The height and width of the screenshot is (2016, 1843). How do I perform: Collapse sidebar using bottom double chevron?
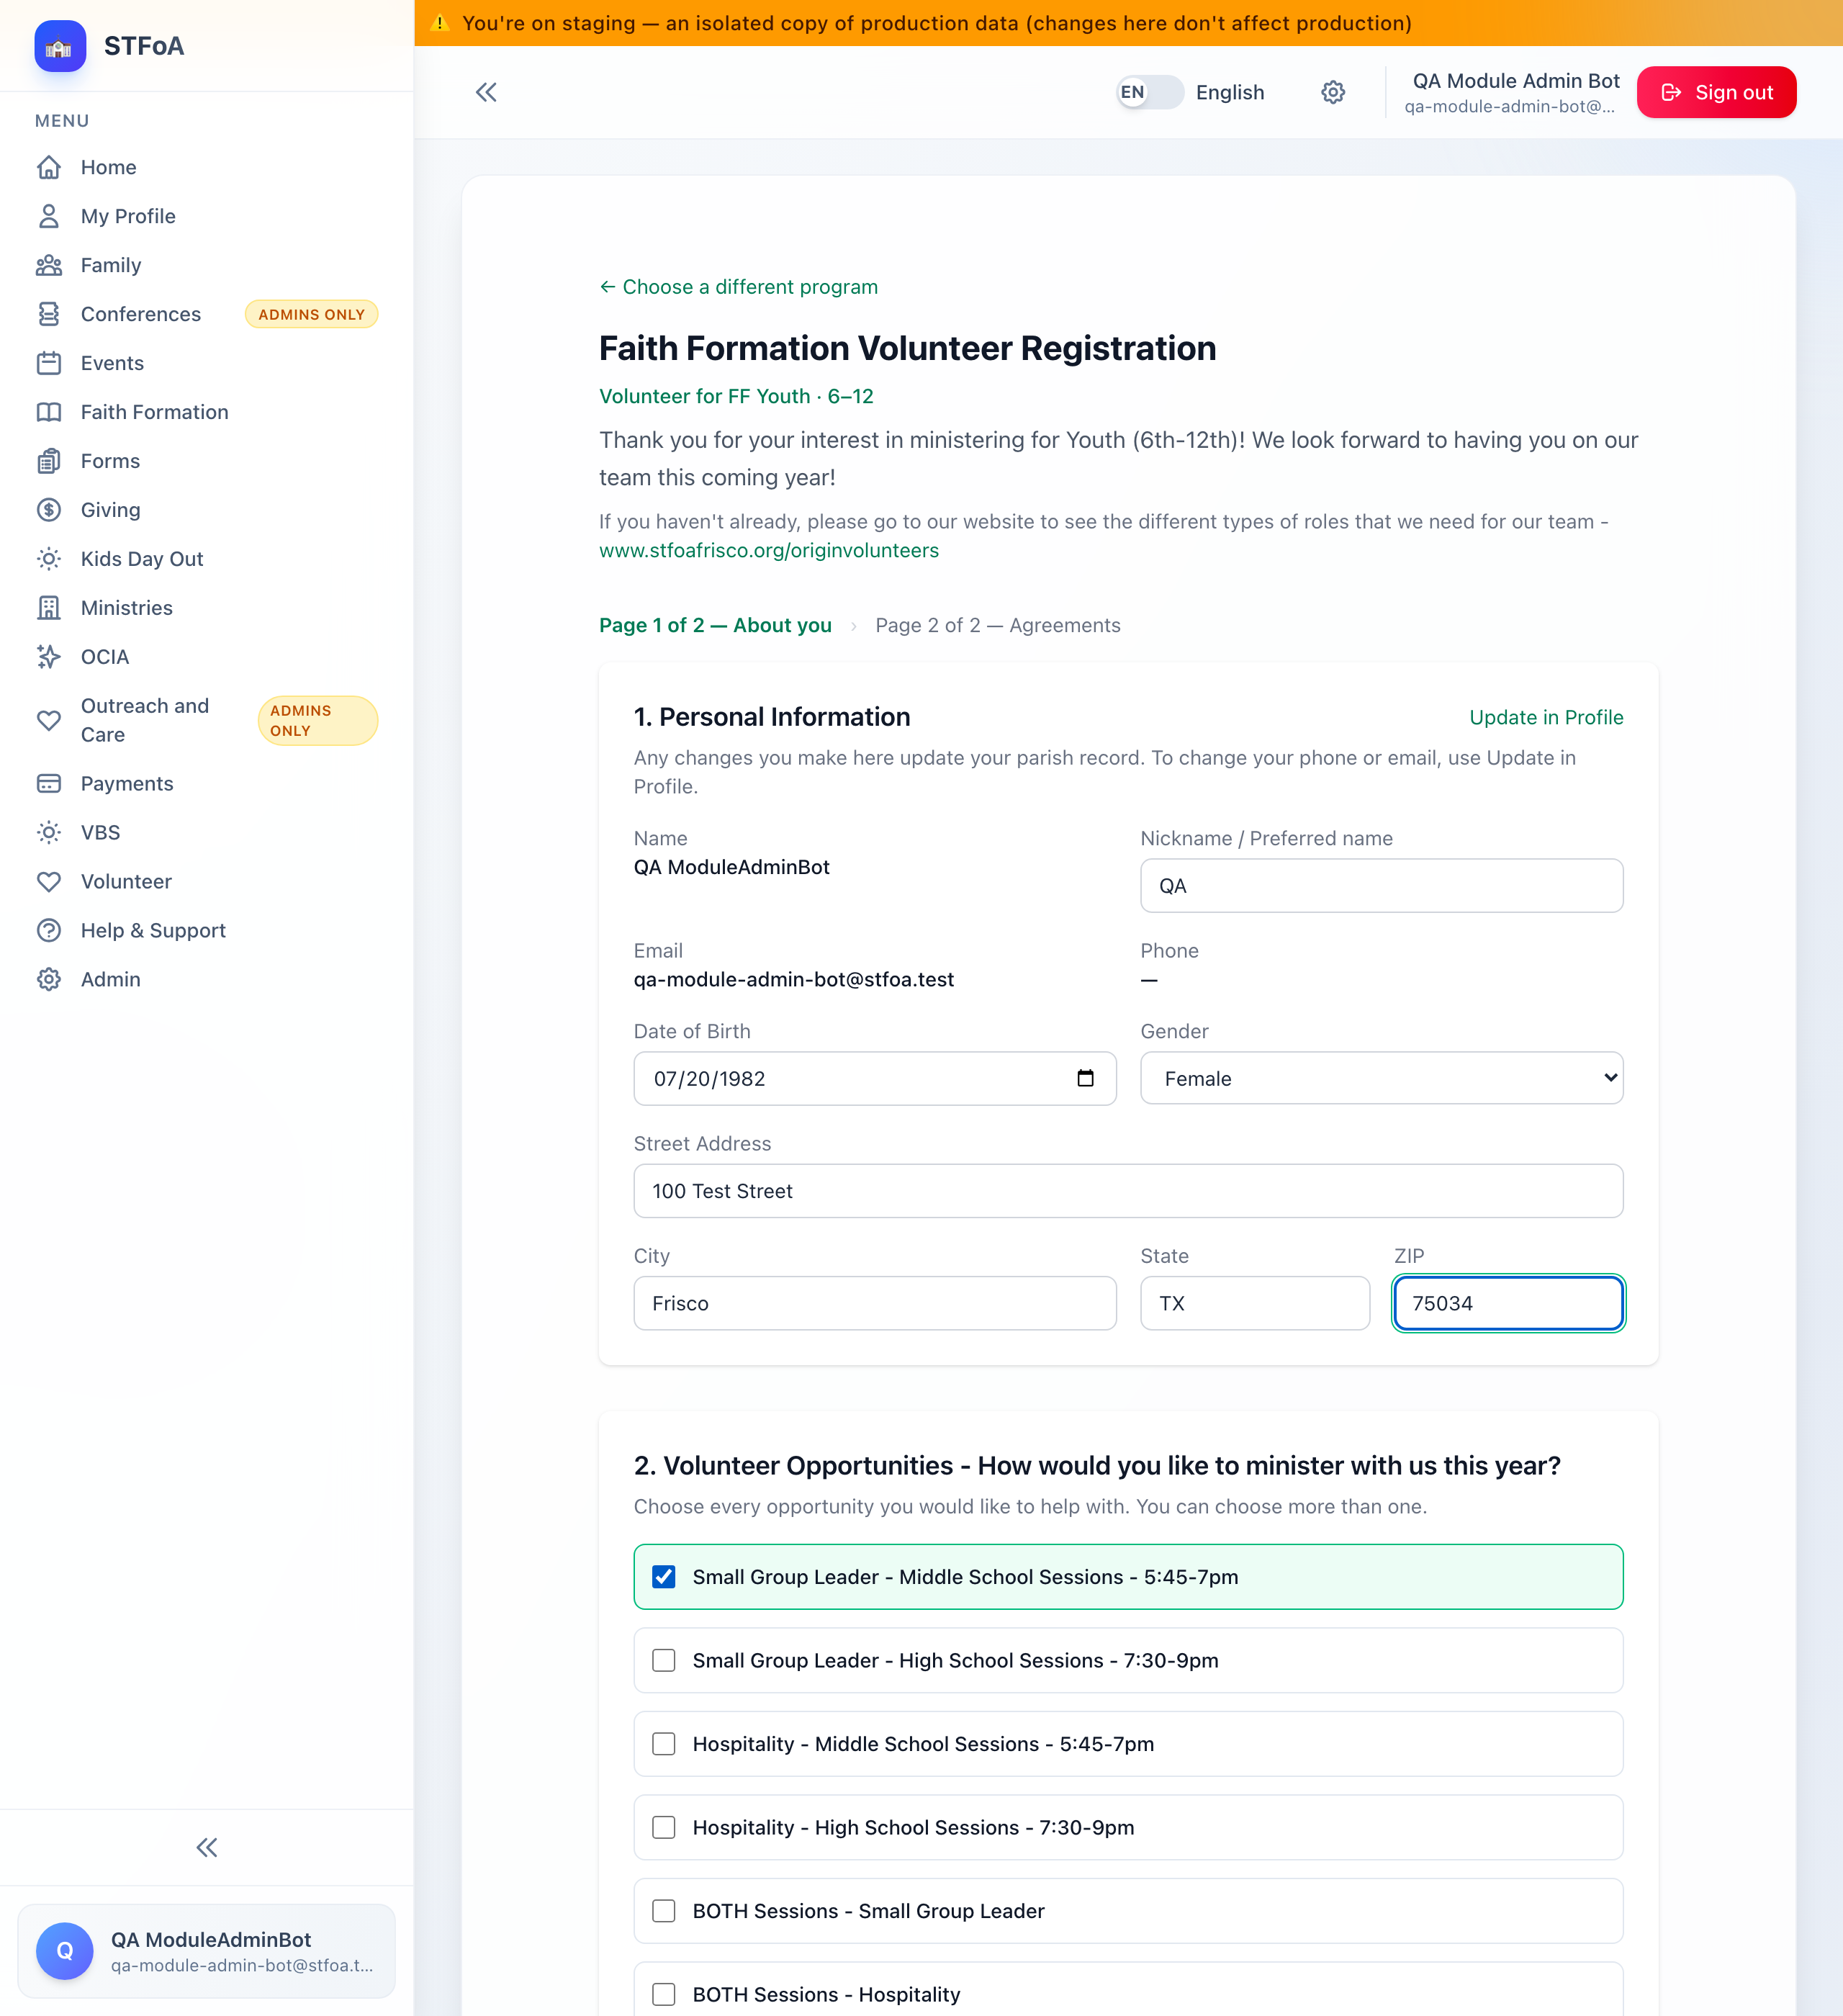[x=207, y=1848]
